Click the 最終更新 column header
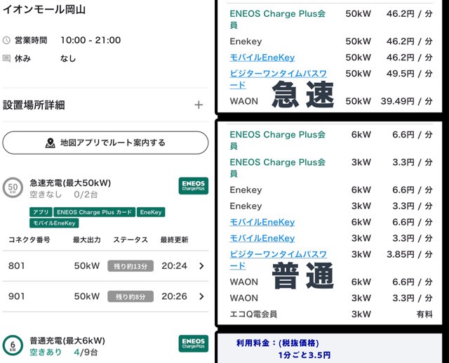449x363 pixels. [x=174, y=240]
